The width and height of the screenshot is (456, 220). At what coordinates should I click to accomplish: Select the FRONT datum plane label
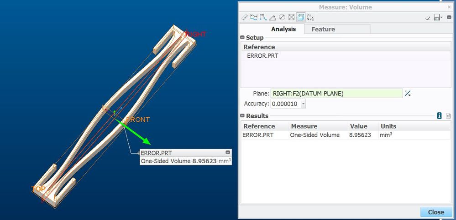click(x=138, y=120)
